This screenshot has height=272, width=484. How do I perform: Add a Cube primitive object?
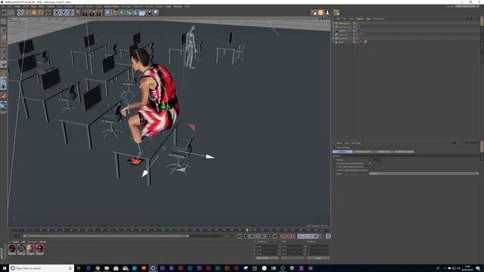(x=107, y=12)
